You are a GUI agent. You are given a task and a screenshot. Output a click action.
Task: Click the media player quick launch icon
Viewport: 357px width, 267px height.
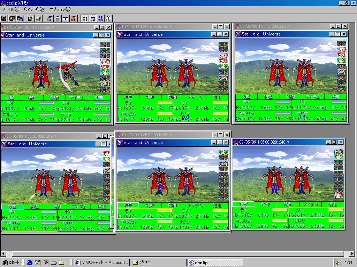click(46, 262)
